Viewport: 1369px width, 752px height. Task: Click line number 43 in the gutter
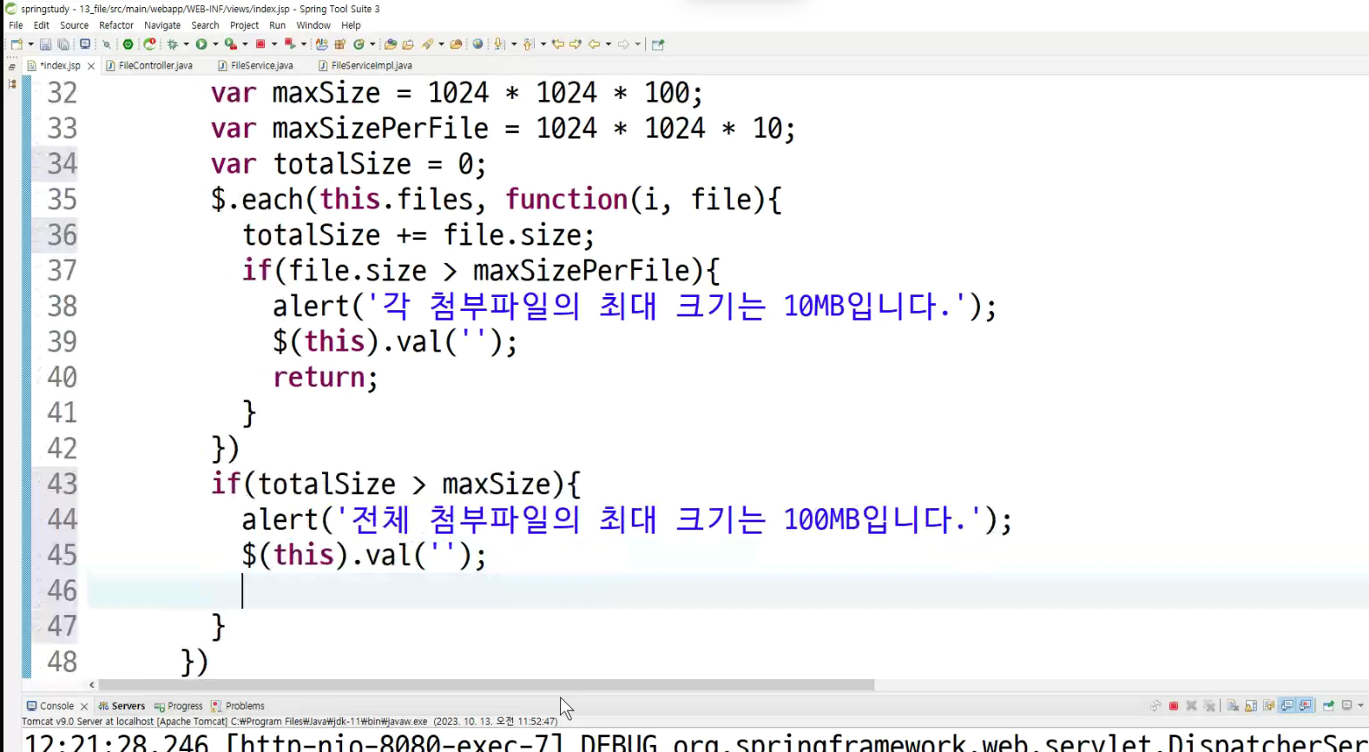point(63,484)
